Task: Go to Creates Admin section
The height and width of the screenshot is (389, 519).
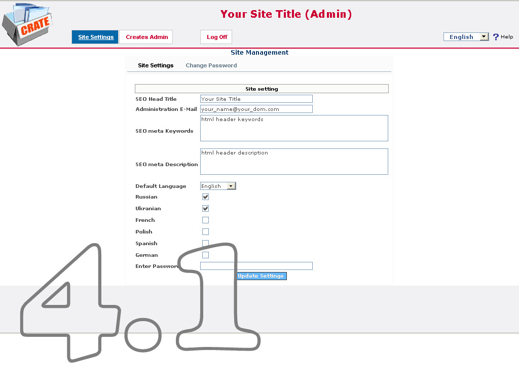Action: (146, 37)
